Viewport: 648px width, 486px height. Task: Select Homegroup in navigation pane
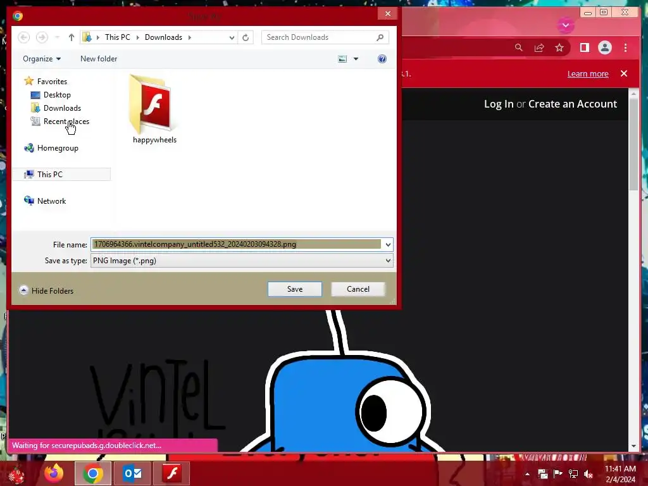point(51,148)
